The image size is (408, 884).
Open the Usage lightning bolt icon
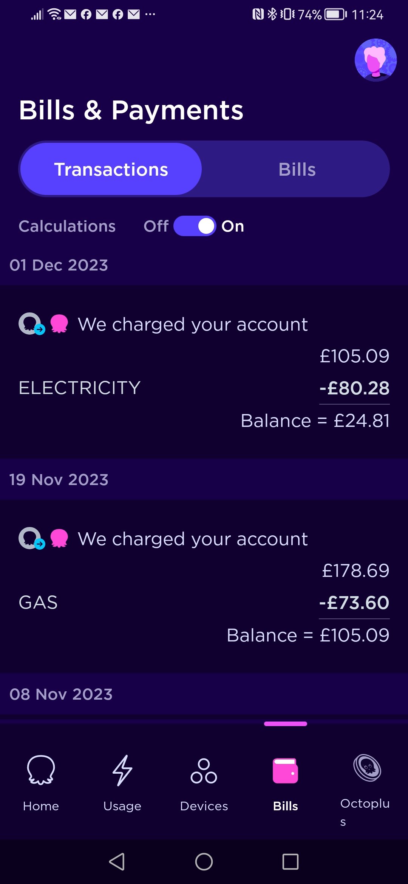[122, 771]
